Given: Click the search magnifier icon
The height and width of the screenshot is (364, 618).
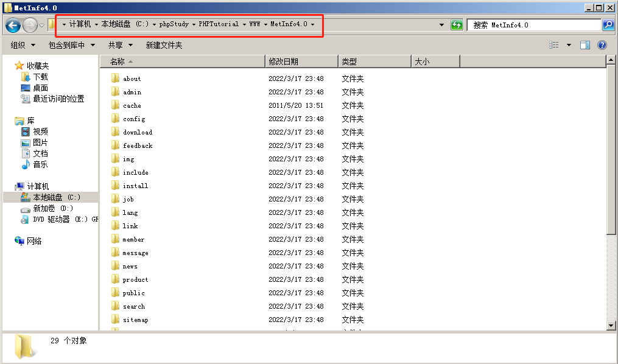Looking at the screenshot, I should click(608, 25).
